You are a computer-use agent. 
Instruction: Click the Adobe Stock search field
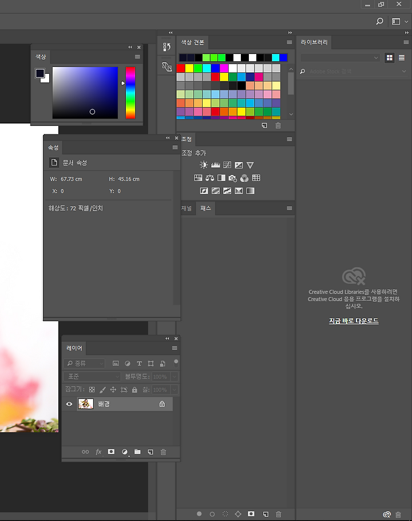(354, 72)
